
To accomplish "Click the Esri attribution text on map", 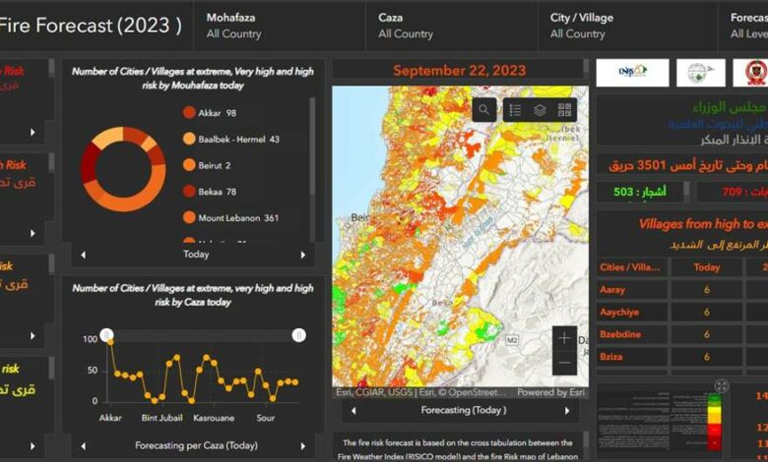I will pyautogui.click(x=420, y=392).
